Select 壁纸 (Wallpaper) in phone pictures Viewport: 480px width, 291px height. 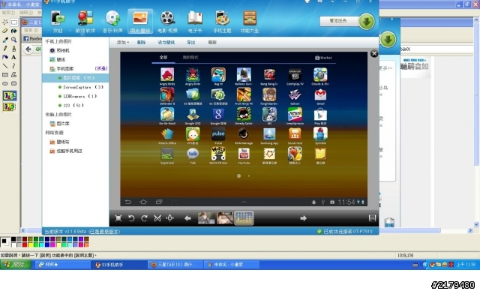[x=58, y=60]
